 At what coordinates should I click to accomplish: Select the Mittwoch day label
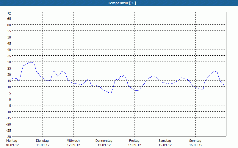click(73, 141)
